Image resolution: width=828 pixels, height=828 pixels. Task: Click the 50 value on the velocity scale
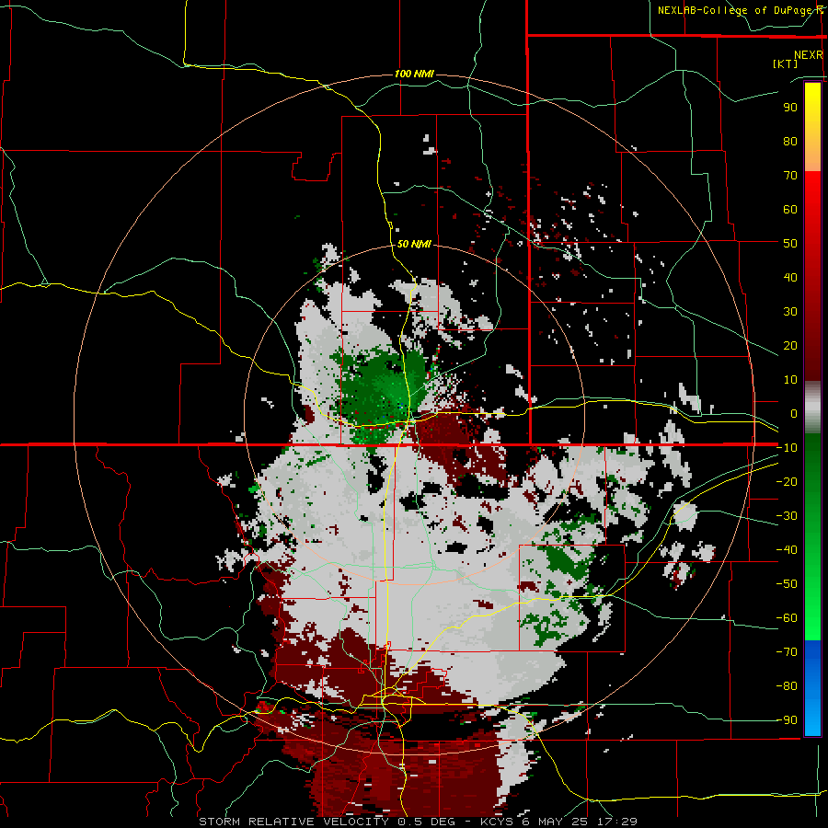pos(790,244)
